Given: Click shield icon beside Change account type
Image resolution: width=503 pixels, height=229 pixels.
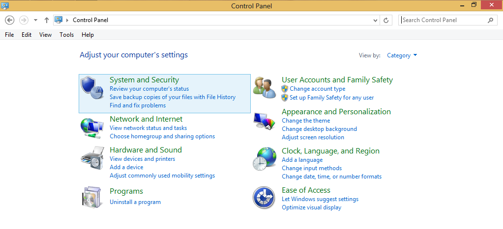Looking at the screenshot, I should 285,89.
